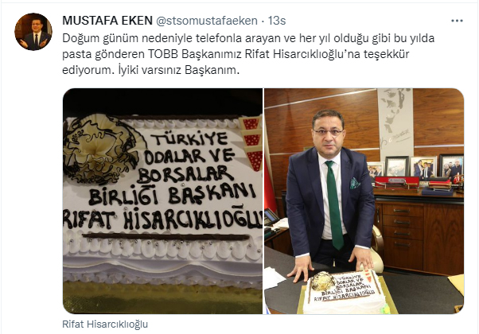Click the TÜRKİYE icing word on large cake
Screen dimensions: 479x334
click(x=191, y=139)
